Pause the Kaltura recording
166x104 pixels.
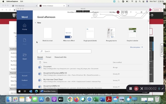point(136,88)
